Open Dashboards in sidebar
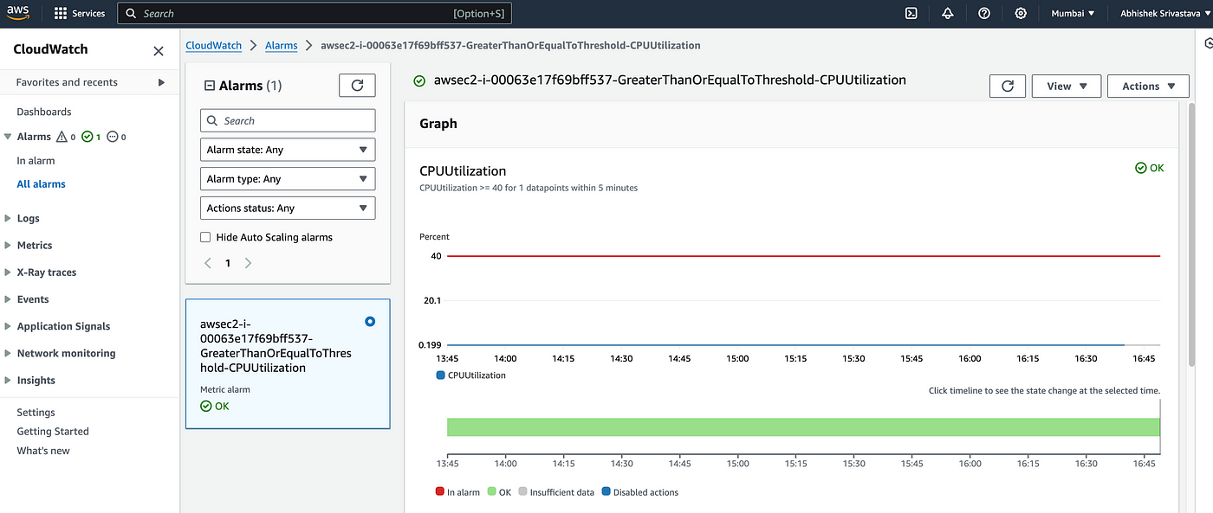1213x513 pixels. point(44,112)
